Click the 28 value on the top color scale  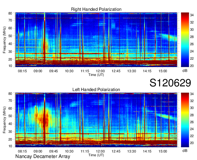pos(192,37)
